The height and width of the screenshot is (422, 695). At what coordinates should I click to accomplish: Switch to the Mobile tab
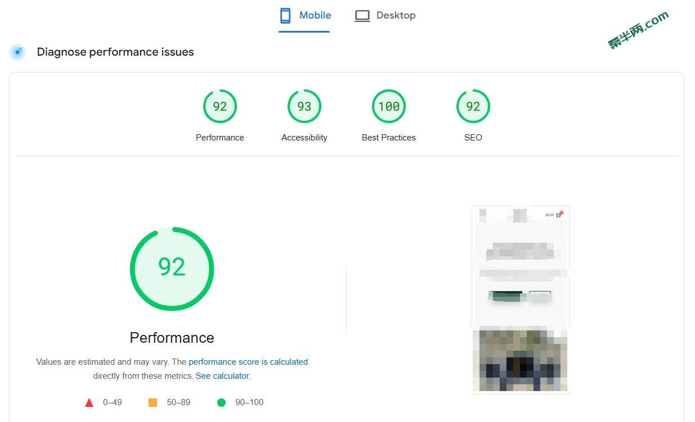(304, 16)
